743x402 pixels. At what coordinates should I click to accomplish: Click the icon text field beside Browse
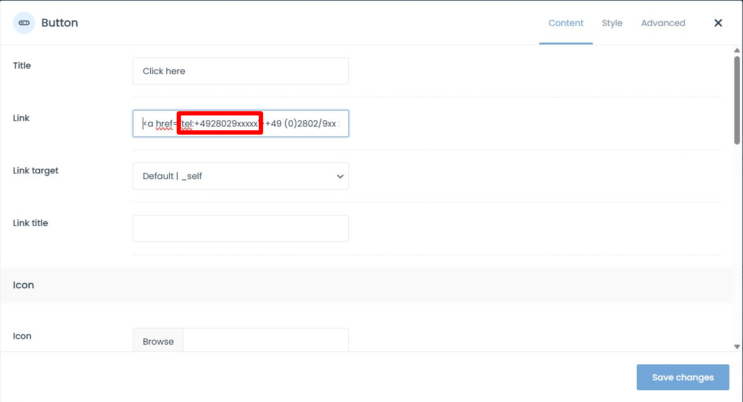pos(266,341)
